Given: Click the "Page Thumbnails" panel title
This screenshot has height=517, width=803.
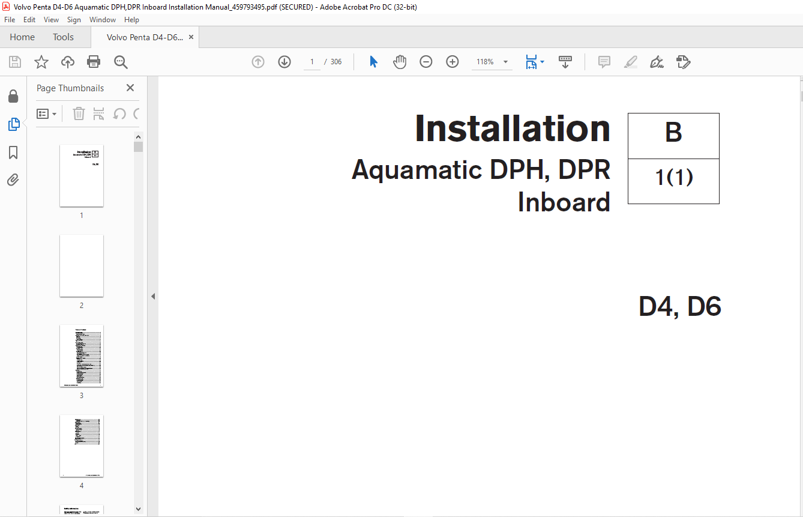Looking at the screenshot, I should click(x=70, y=88).
